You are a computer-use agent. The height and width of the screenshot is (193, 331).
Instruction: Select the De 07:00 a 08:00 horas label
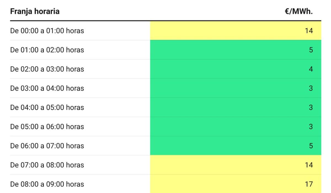(47, 165)
